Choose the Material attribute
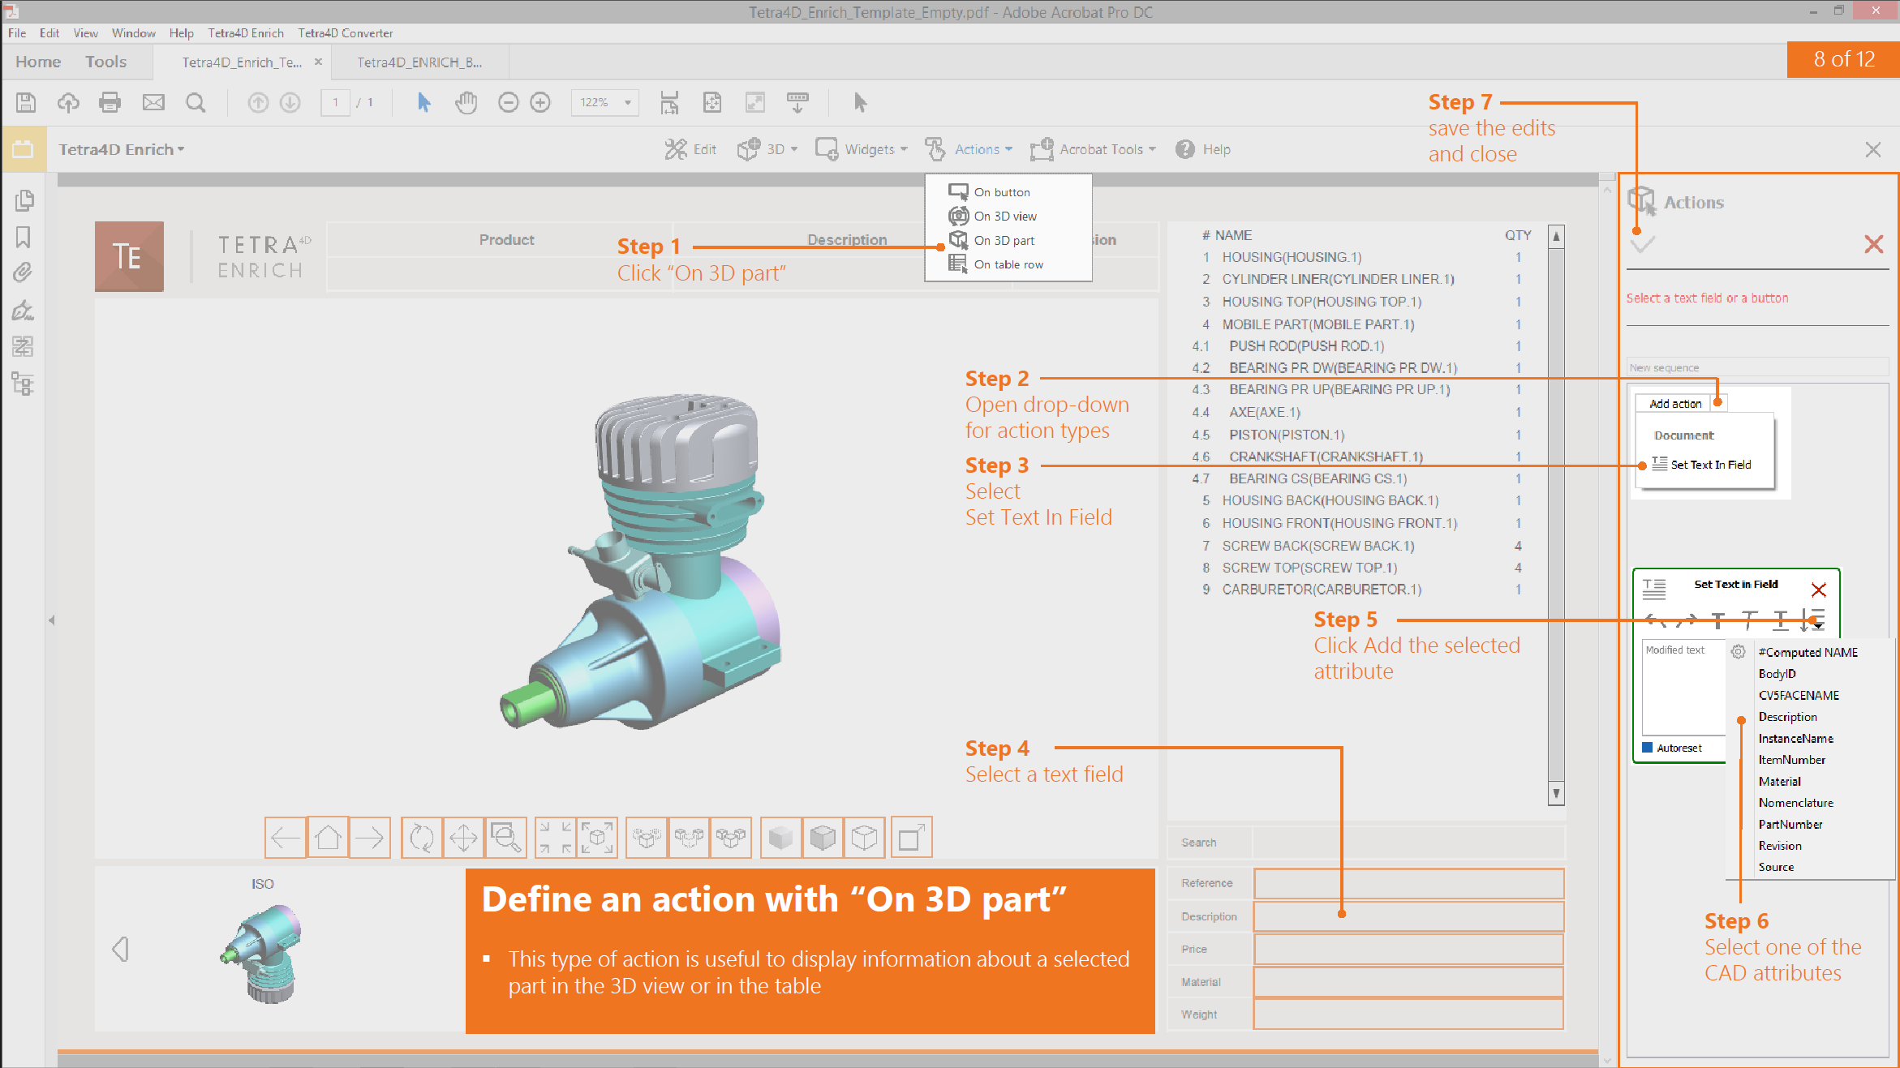Screen dimensions: 1900x1068 click(1780, 782)
